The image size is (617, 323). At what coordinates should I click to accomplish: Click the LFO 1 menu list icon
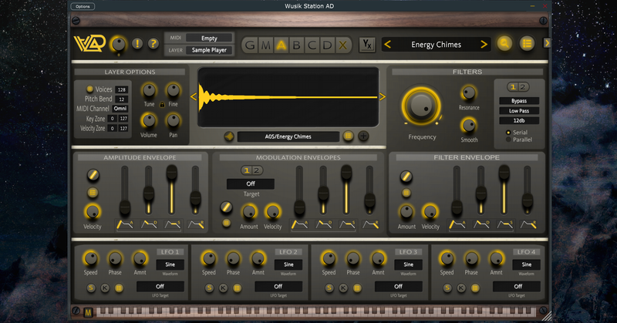click(x=119, y=288)
